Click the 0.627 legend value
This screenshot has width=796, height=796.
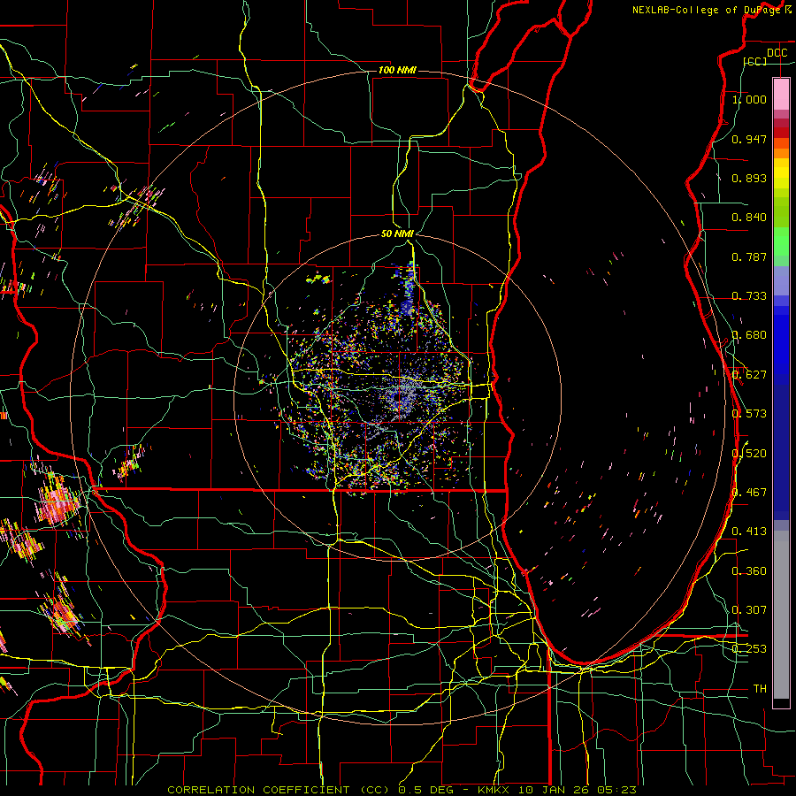(749, 375)
